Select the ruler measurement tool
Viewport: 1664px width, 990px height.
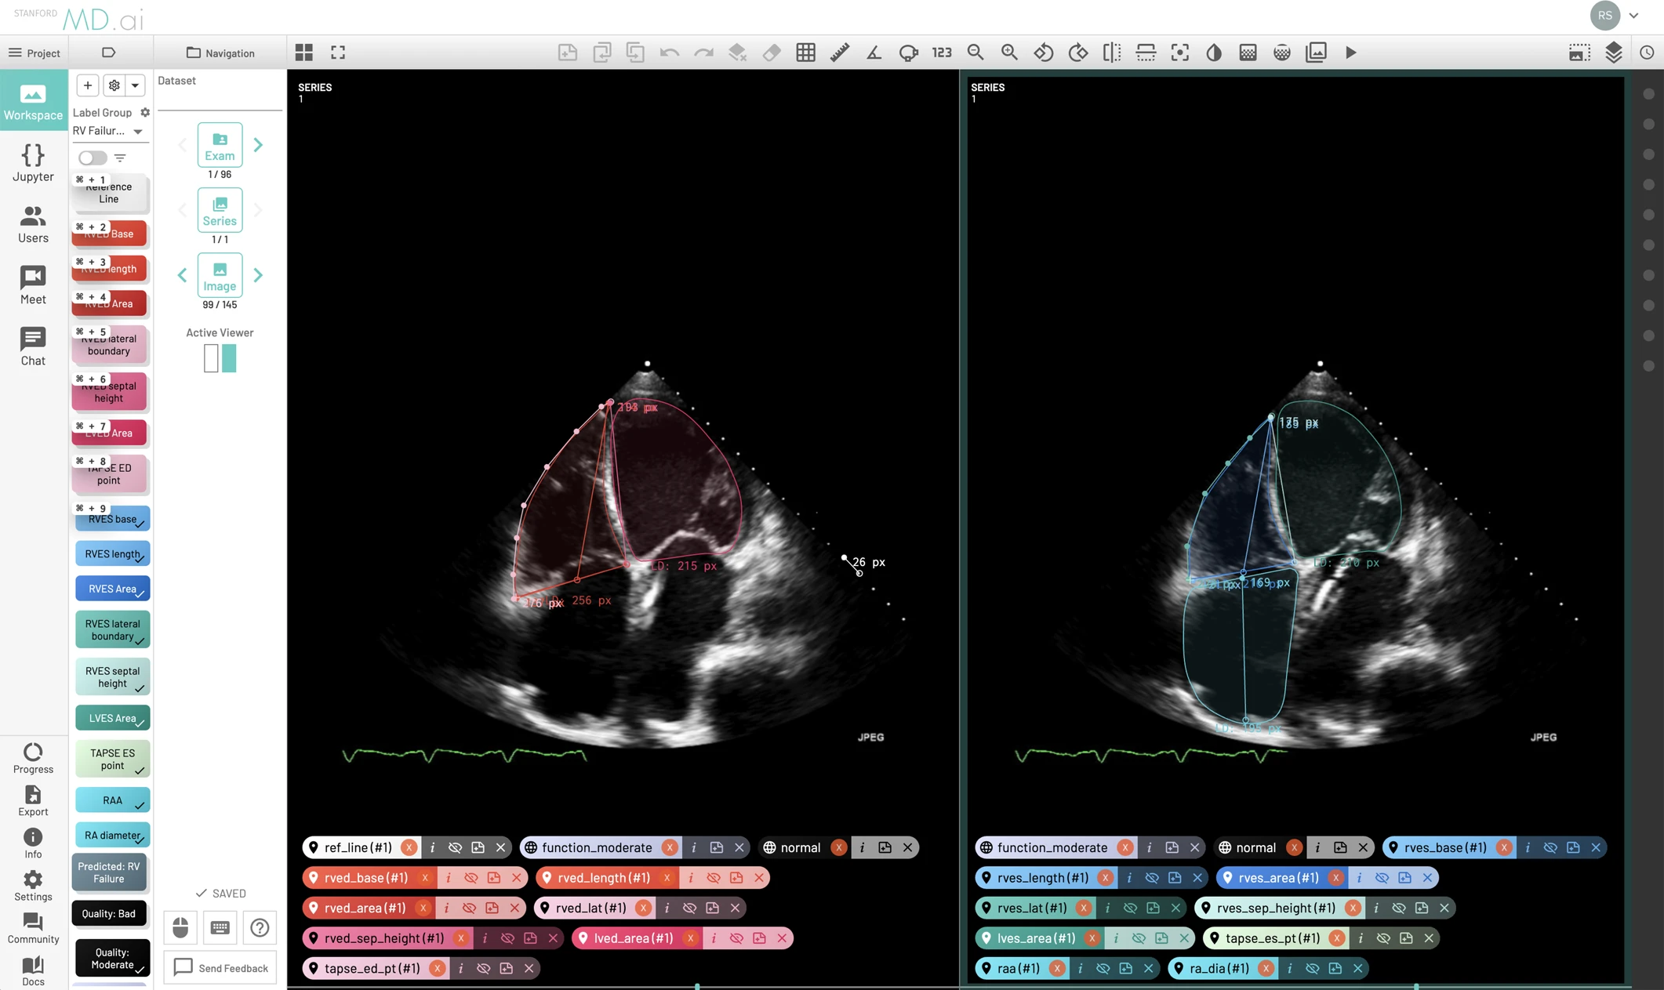click(840, 53)
